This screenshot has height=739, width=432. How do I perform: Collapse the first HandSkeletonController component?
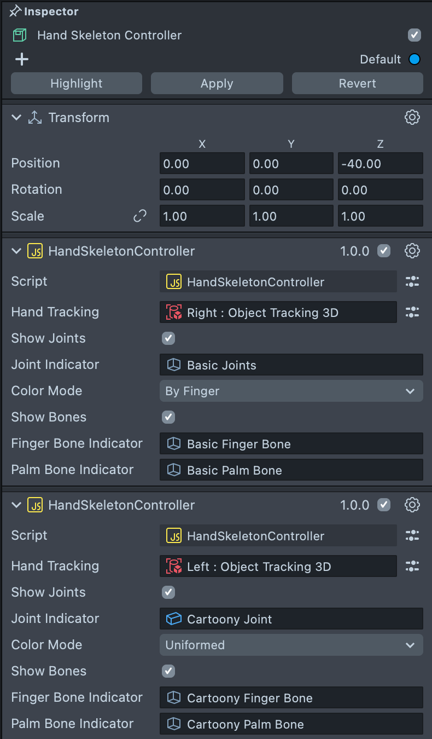tap(16, 251)
